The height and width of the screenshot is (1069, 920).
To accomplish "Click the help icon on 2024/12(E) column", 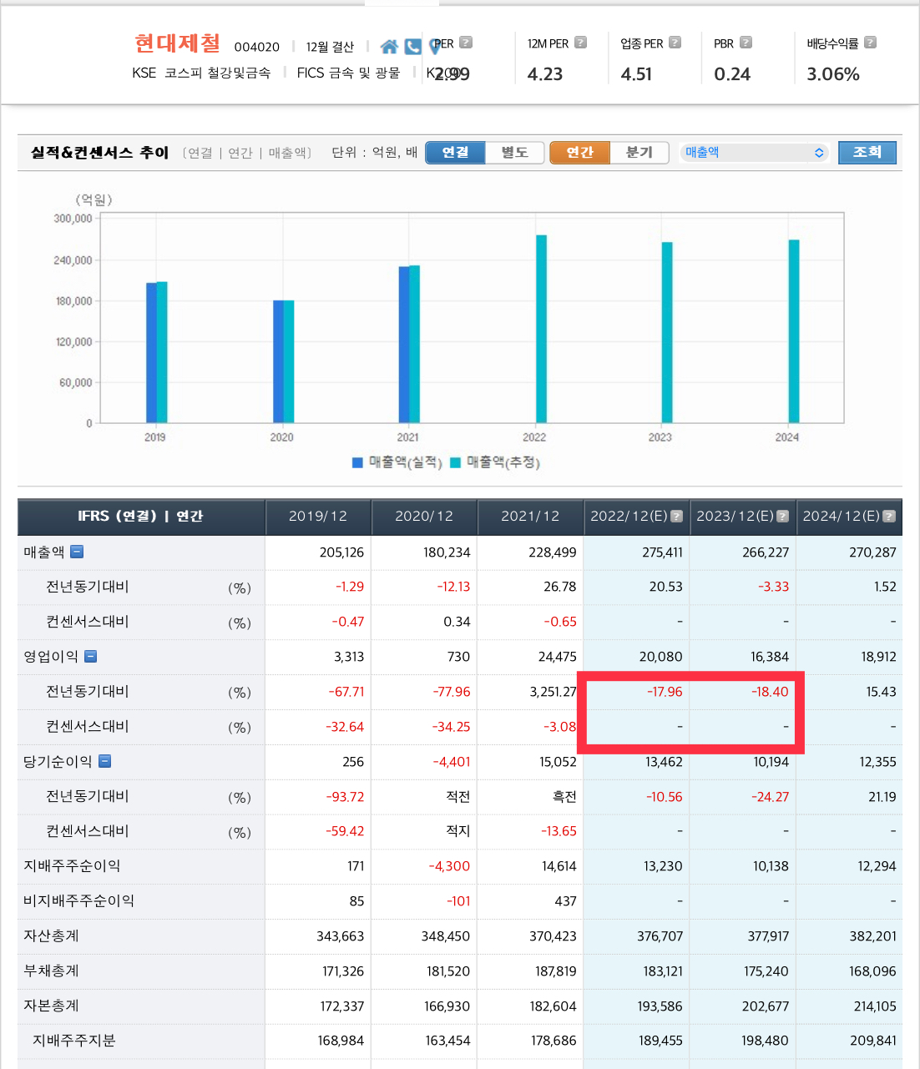I will click(x=889, y=517).
